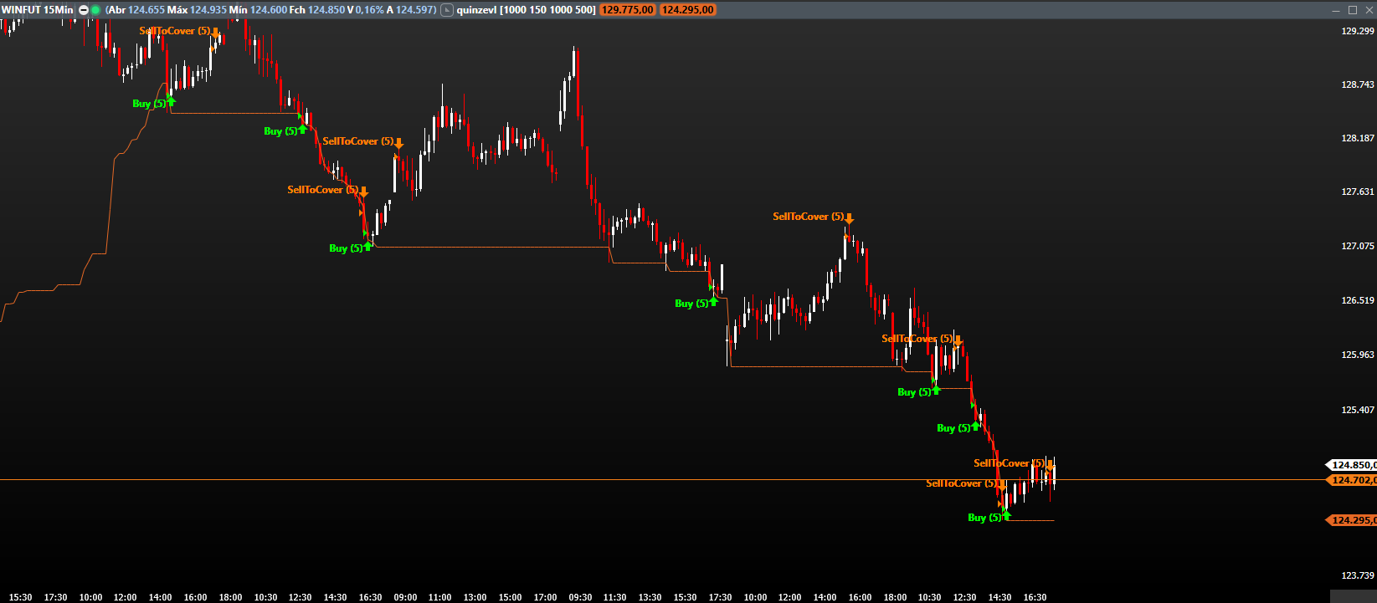Click the white minus circle icon beside WINFUT 15Min
The height and width of the screenshot is (603, 1377).
click(x=84, y=10)
